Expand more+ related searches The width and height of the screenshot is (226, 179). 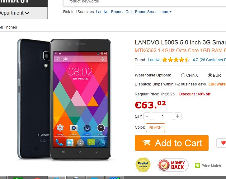click(x=166, y=12)
